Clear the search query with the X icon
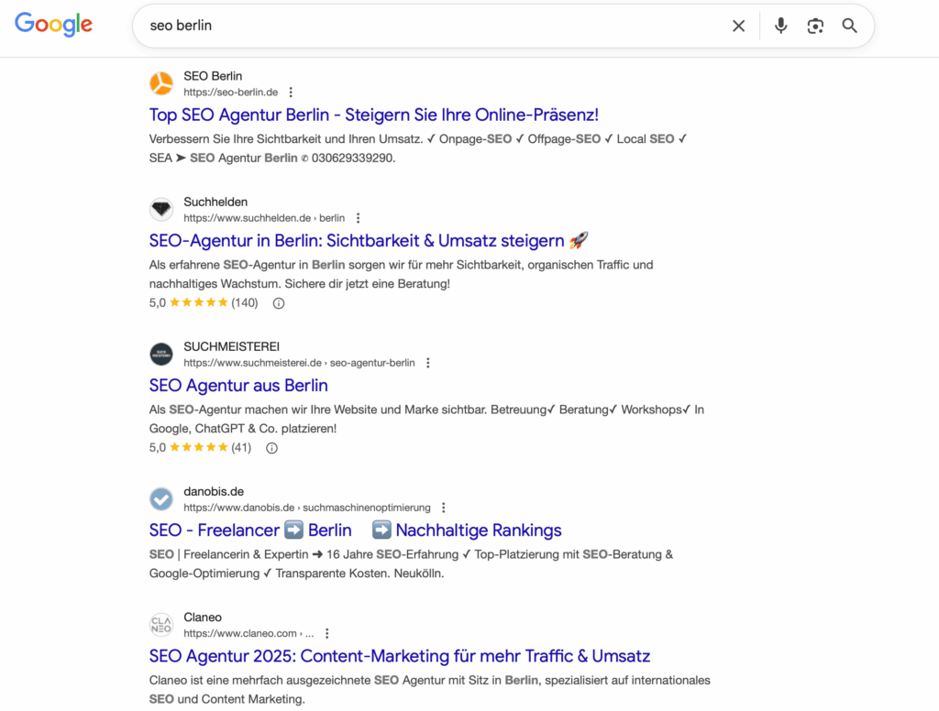 [x=738, y=26]
